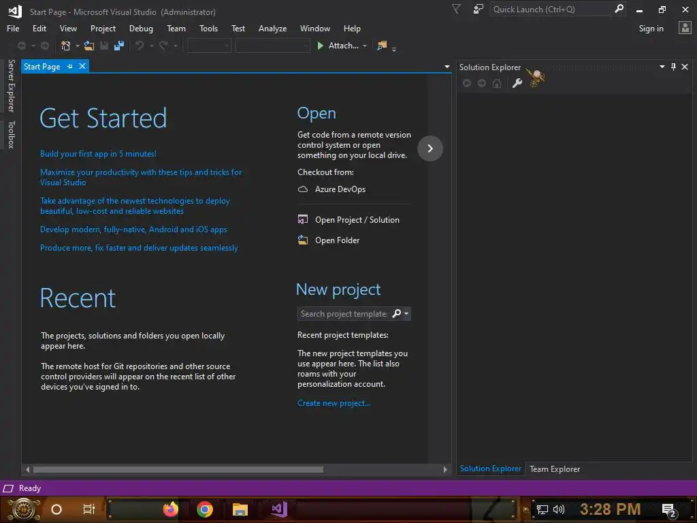Open the Attach button dropdown arrow

tap(365, 46)
